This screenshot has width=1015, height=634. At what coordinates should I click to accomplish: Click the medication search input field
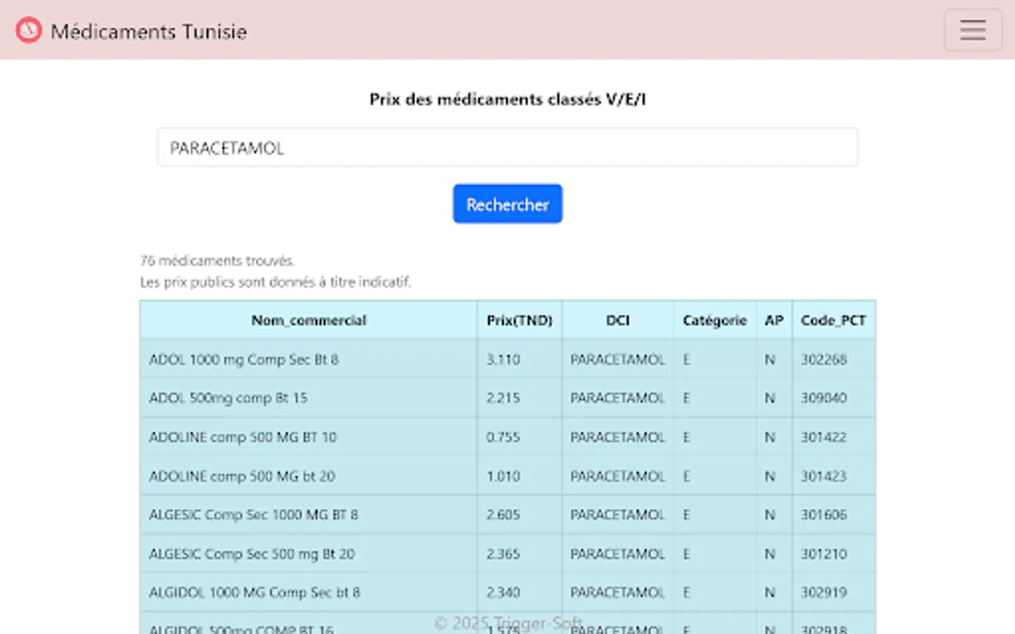(508, 147)
